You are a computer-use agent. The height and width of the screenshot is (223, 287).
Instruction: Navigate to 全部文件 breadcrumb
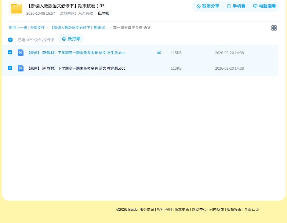tap(37, 28)
